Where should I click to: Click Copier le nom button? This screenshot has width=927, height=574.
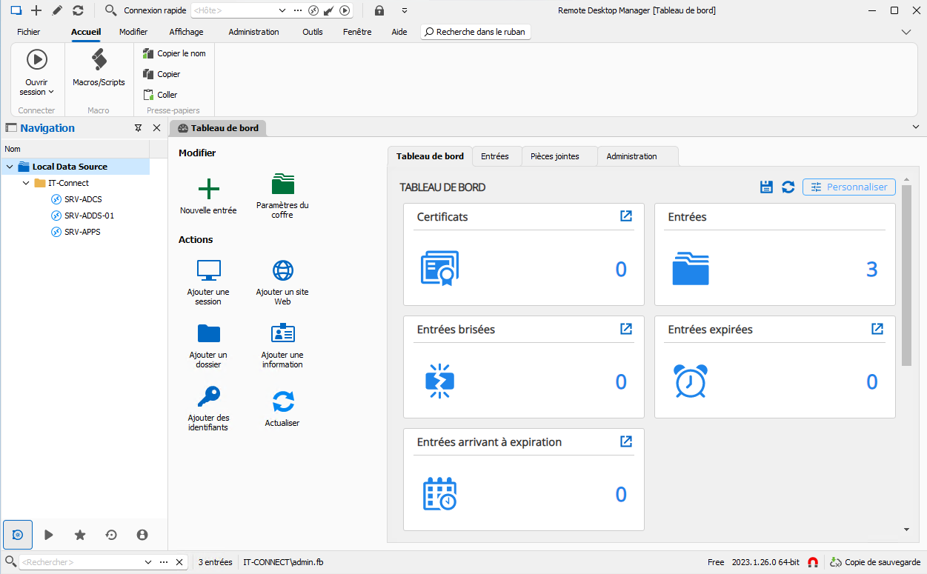pos(175,53)
